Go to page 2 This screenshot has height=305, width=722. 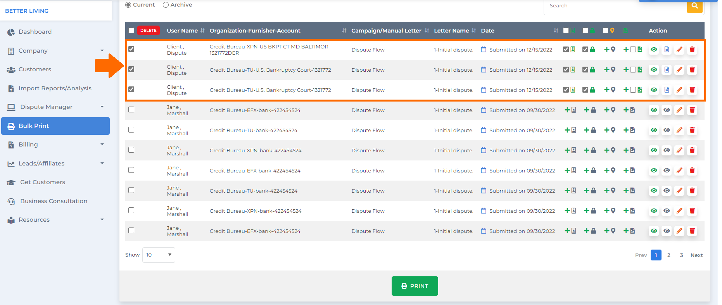pyautogui.click(x=669, y=255)
